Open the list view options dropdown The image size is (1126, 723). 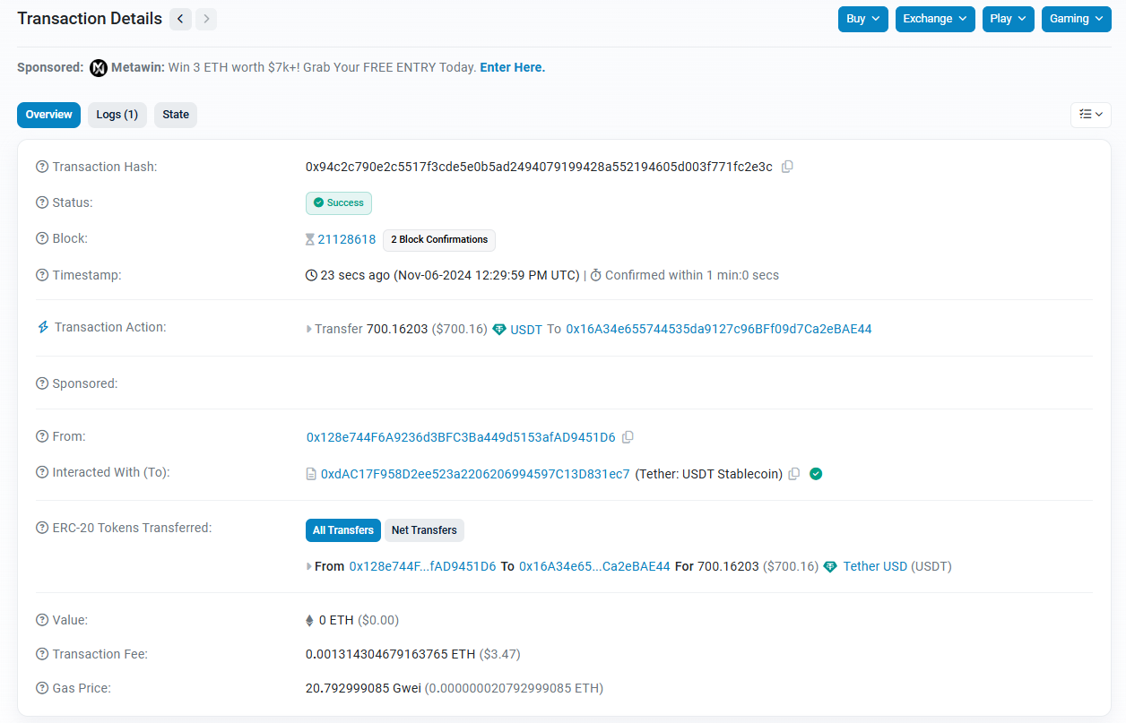(1091, 115)
